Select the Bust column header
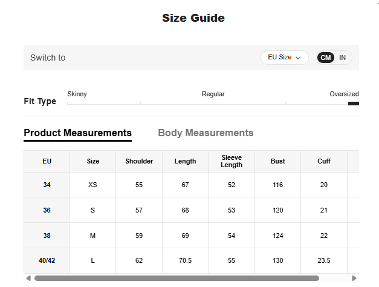The image size is (379, 287). (x=277, y=162)
